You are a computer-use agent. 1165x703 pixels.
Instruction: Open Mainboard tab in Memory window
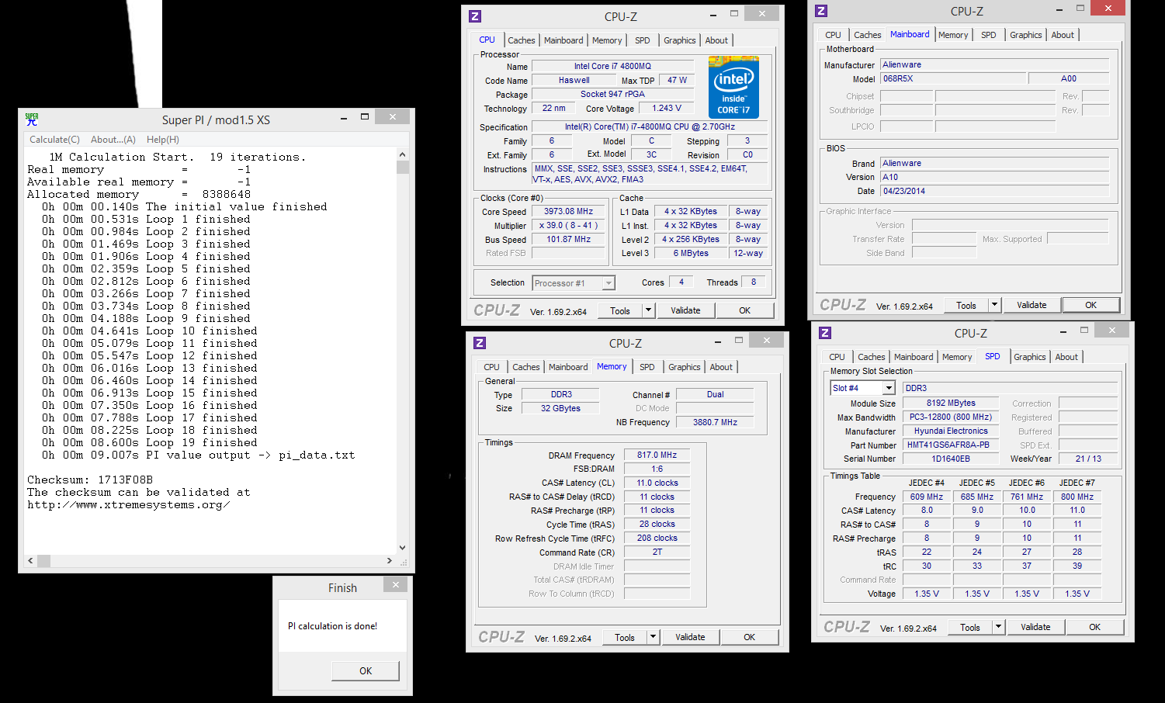tap(568, 367)
